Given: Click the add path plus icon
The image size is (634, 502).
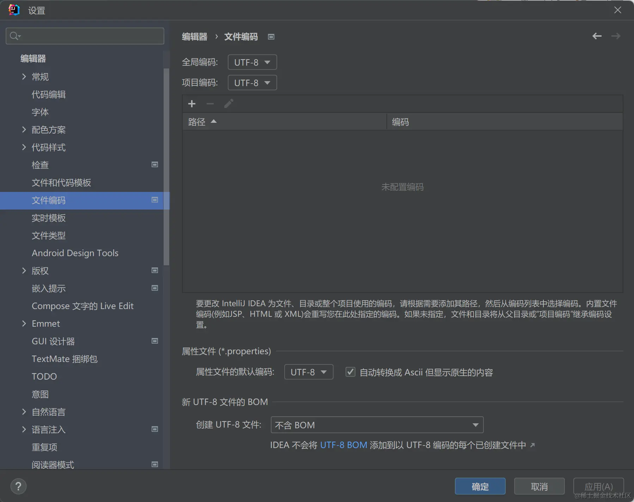Looking at the screenshot, I should [192, 104].
